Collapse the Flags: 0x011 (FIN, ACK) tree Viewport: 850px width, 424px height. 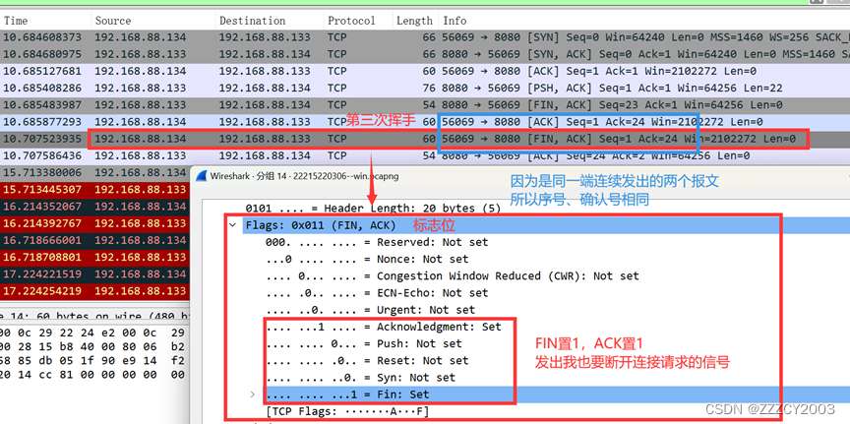tap(234, 225)
